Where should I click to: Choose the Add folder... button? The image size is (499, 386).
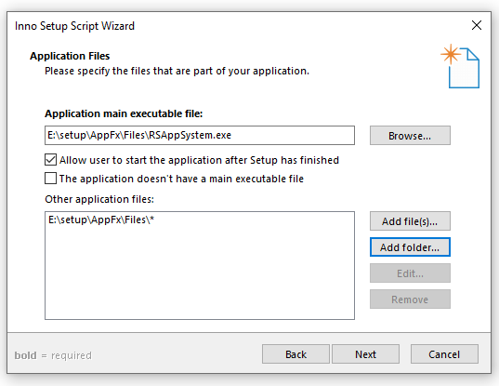click(410, 247)
